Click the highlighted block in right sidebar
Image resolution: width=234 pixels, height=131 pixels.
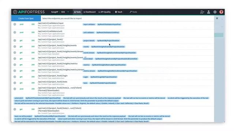pos(219,35)
